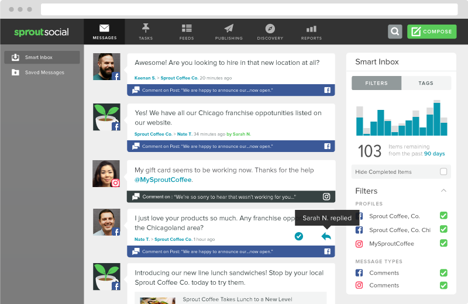Open the Messages tab
The image size is (468, 304).
click(x=105, y=32)
